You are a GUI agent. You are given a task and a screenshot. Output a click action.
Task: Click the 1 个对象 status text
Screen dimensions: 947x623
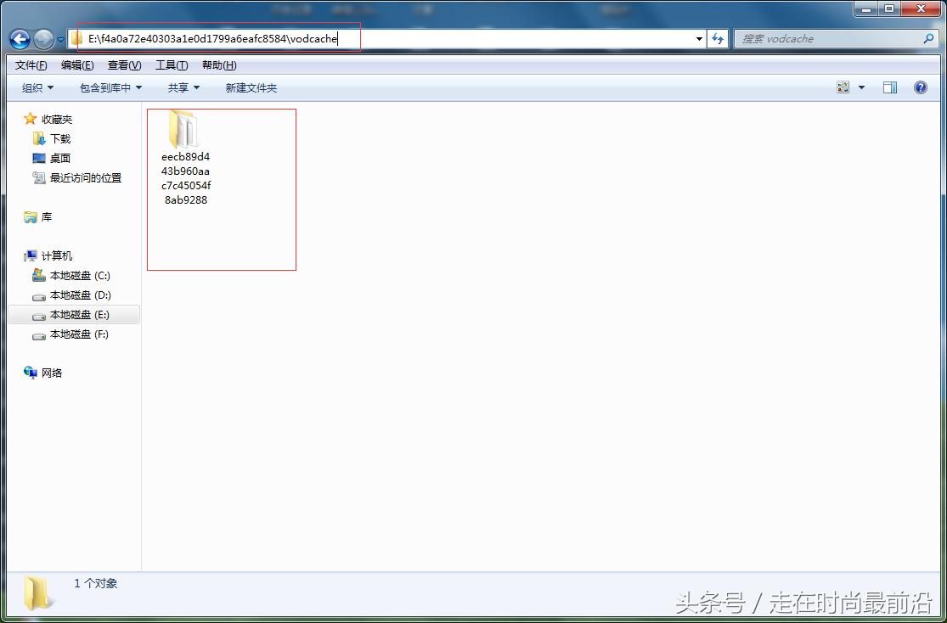(96, 584)
